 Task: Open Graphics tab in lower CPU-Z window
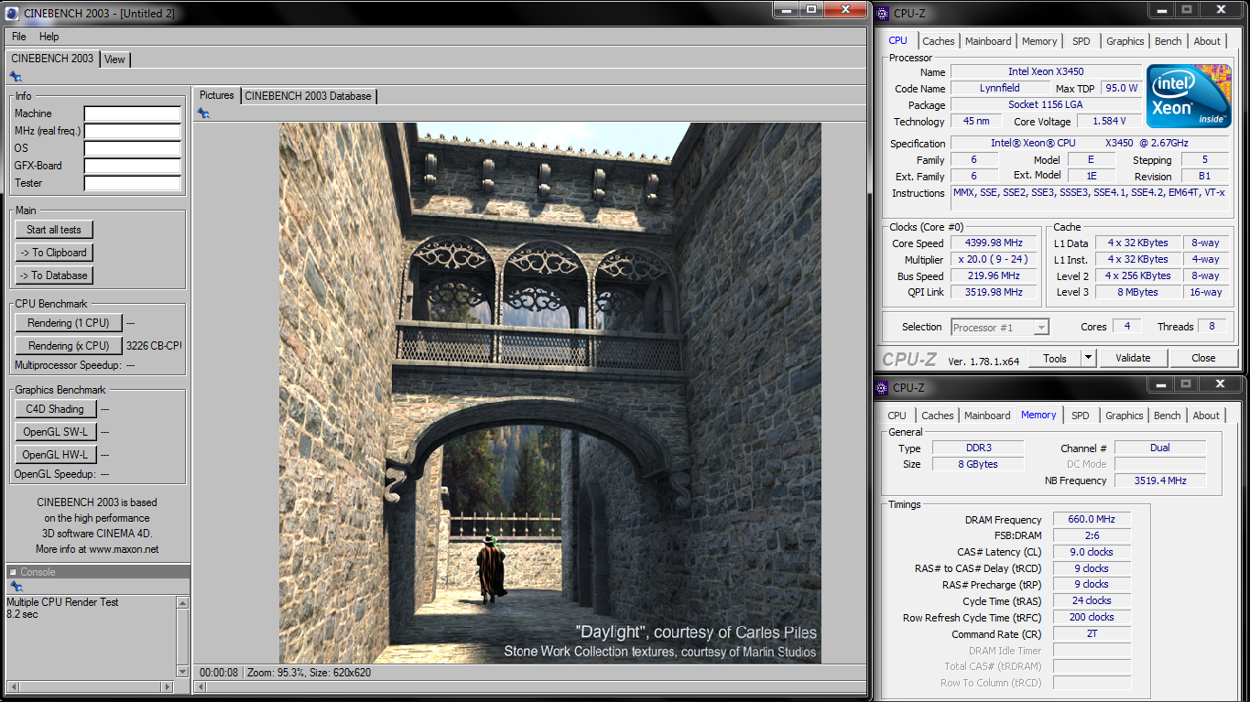pyautogui.click(x=1125, y=416)
